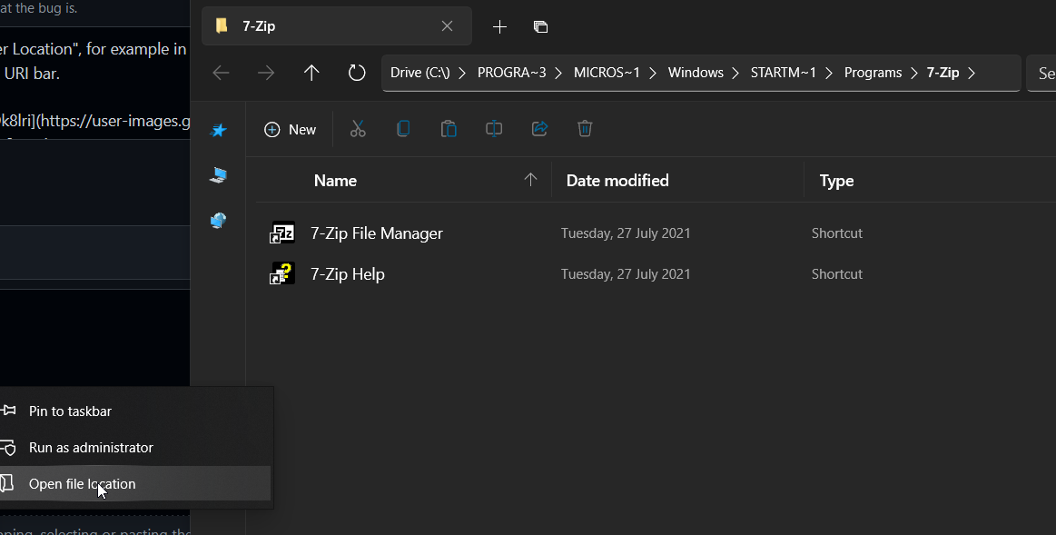This screenshot has width=1056, height=535.
Task: Select the 7-Zip File Manager shortcut icon
Action: point(282,233)
